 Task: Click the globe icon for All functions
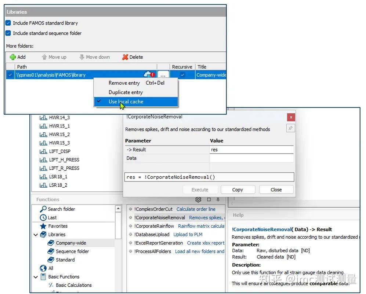click(43, 268)
